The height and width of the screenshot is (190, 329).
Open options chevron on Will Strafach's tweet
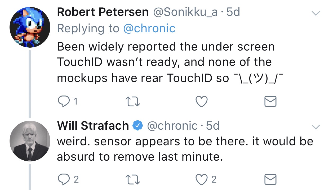click(315, 127)
